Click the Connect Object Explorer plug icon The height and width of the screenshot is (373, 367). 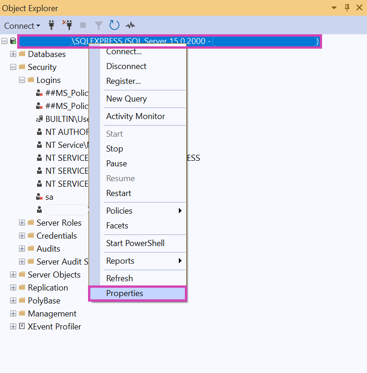(51, 25)
